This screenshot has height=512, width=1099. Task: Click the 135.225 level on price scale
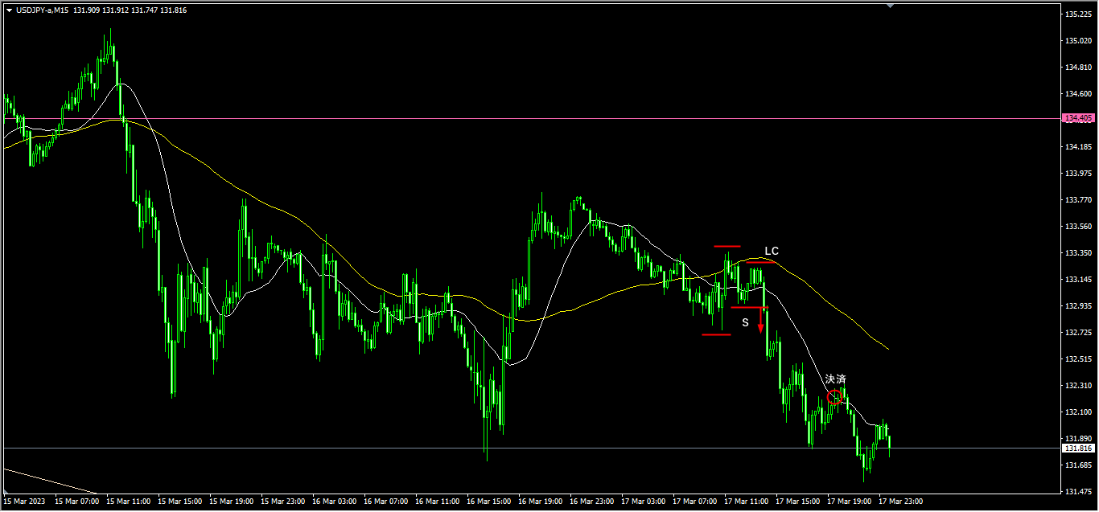click(x=1078, y=14)
